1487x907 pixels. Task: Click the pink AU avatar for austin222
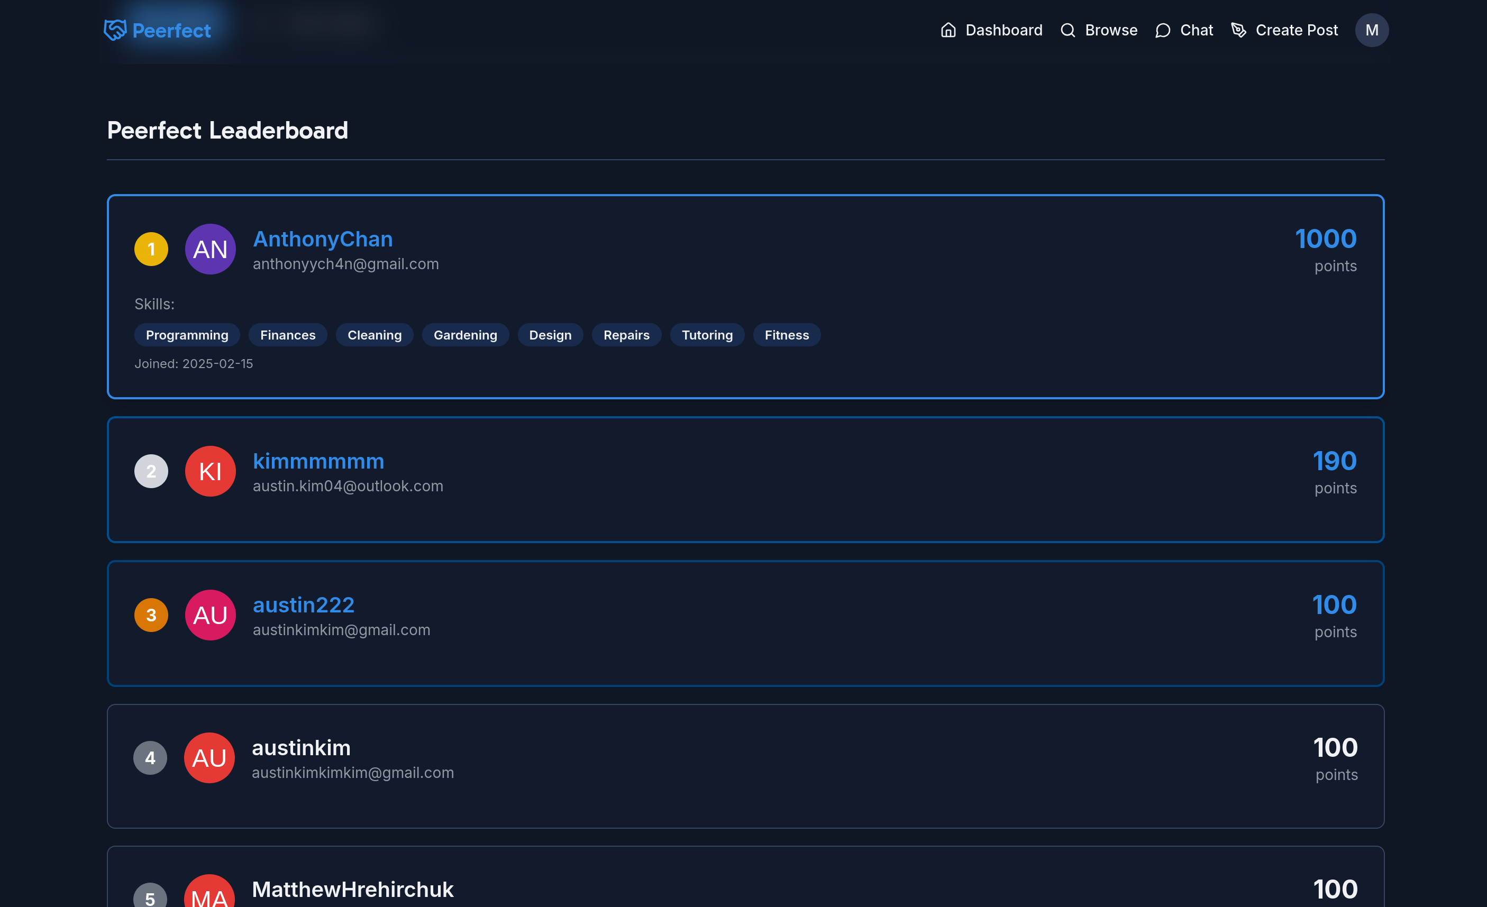[210, 615]
